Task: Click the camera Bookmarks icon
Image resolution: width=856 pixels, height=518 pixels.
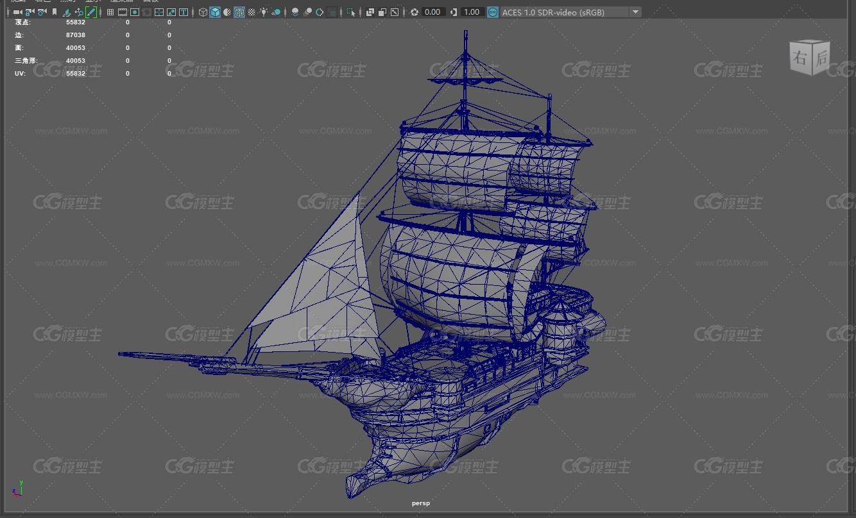Action: coord(55,12)
